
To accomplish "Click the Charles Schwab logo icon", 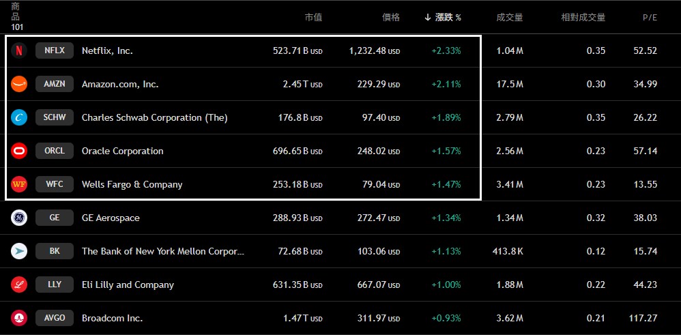I will 19,117.
